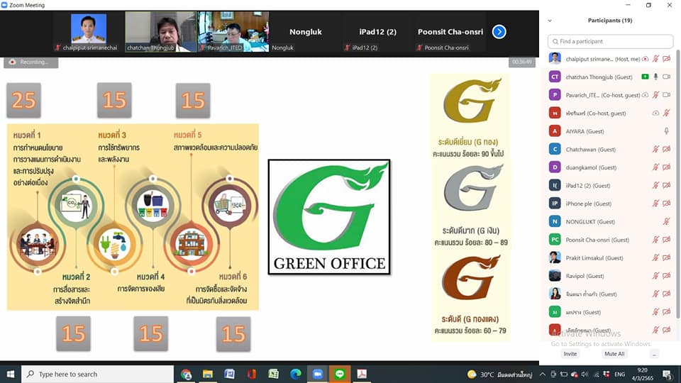
Task: Click Prakit Limsakul profile photo avatar
Action: click(555, 257)
